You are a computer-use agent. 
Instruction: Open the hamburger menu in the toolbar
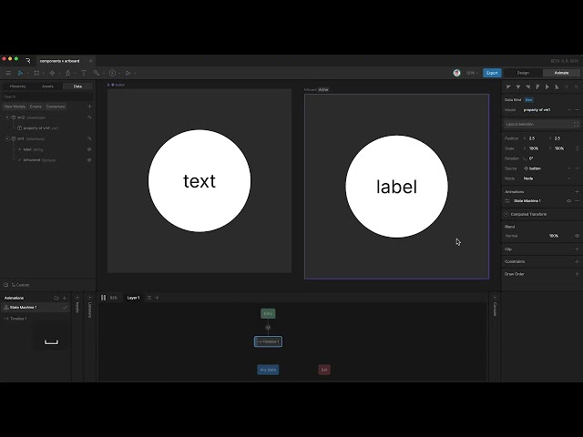(8, 73)
